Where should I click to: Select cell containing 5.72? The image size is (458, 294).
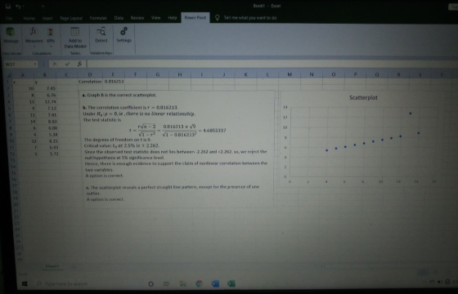coord(48,154)
